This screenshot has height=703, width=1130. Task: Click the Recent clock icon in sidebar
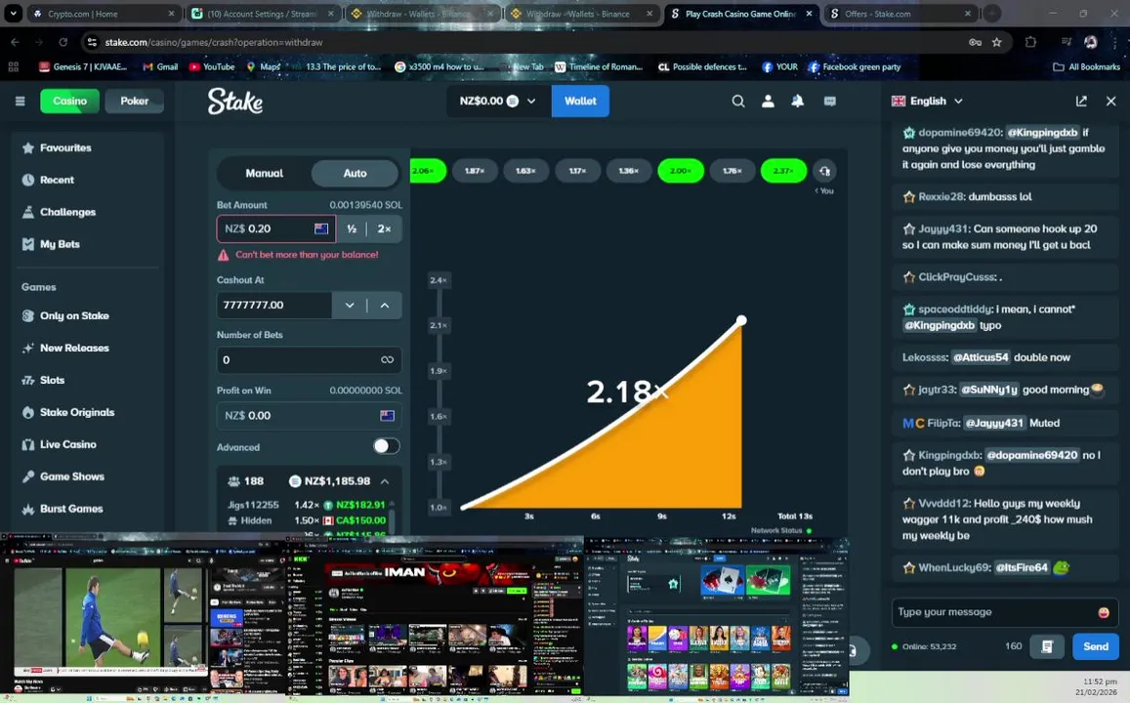28,180
